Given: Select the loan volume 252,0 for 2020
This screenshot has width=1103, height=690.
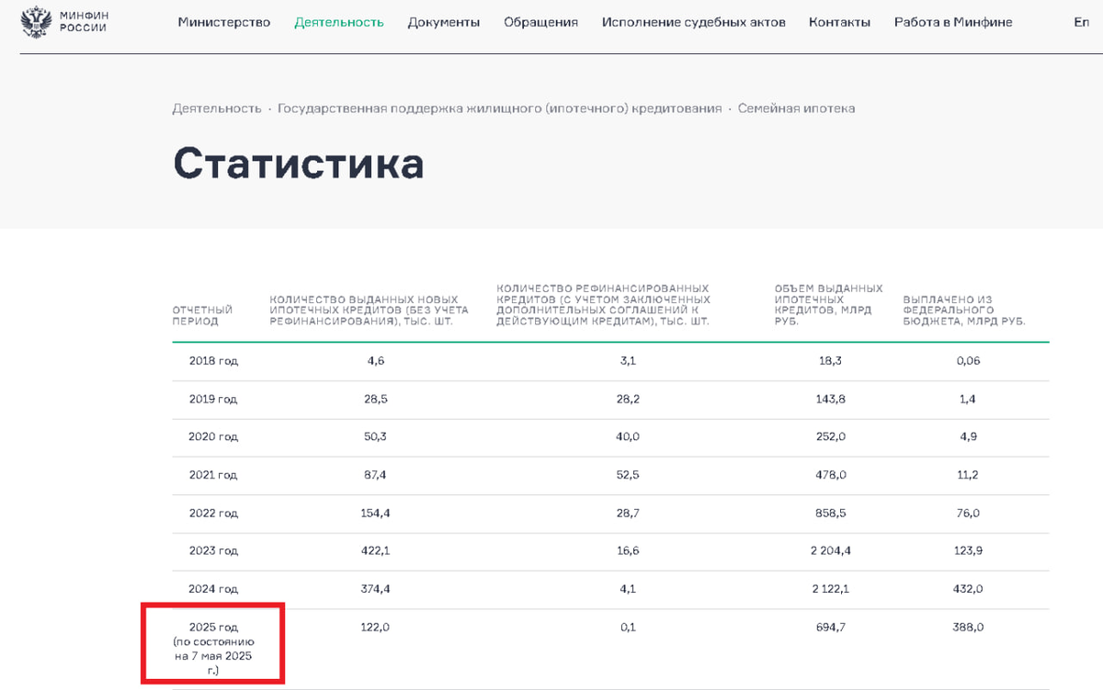Looking at the screenshot, I should click(x=830, y=436).
